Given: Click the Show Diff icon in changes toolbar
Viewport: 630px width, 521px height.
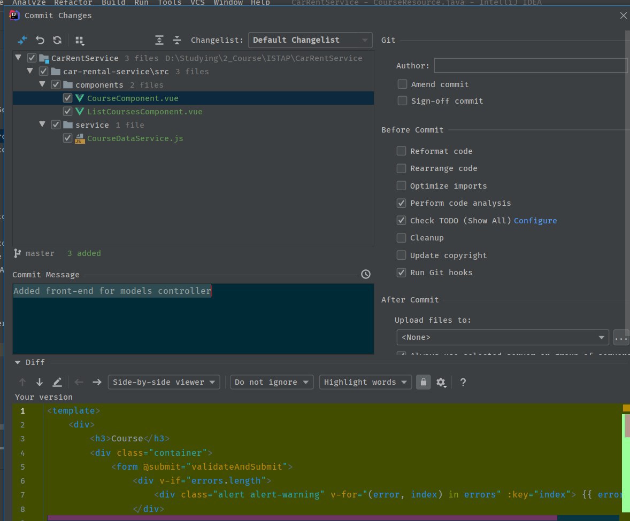Looking at the screenshot, I should click(x=22, y=40).
